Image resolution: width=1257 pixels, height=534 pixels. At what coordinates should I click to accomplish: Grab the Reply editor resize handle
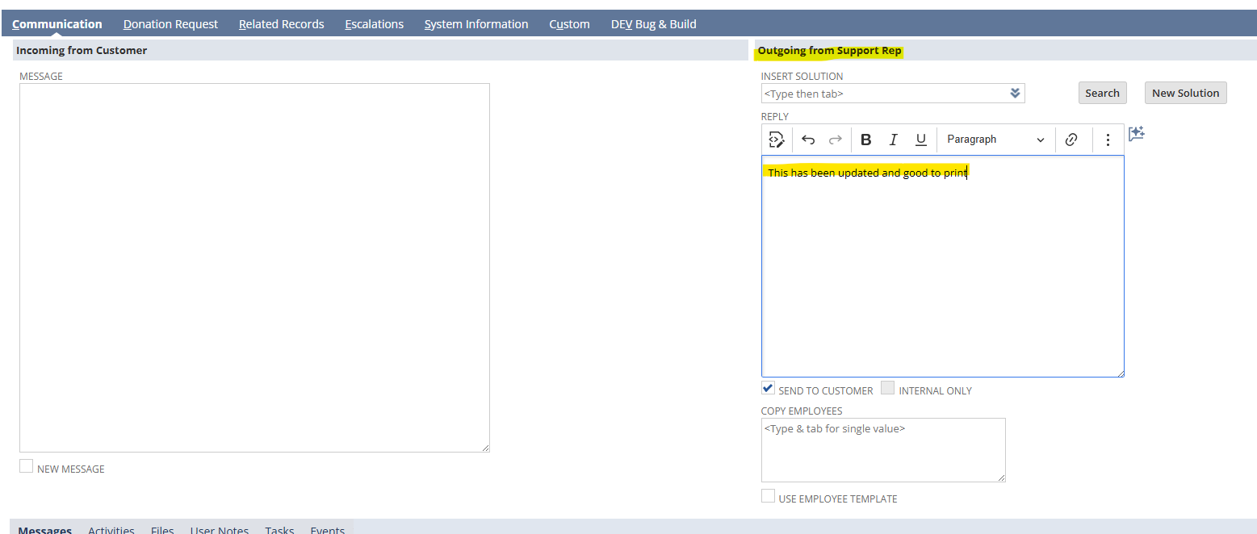coord(1120,373)
